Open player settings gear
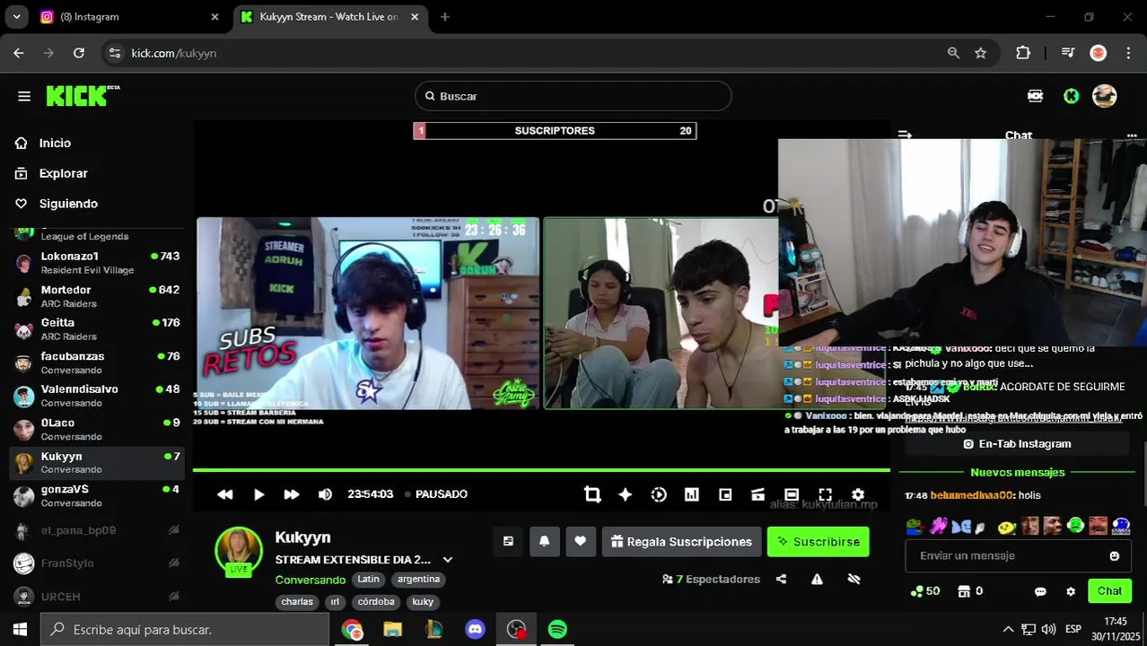The image size is (1147, 646). click(x=858, y=494)
